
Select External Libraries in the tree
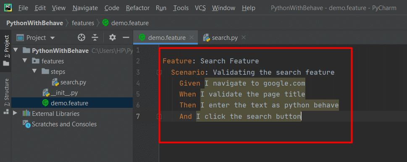[56, 114]
